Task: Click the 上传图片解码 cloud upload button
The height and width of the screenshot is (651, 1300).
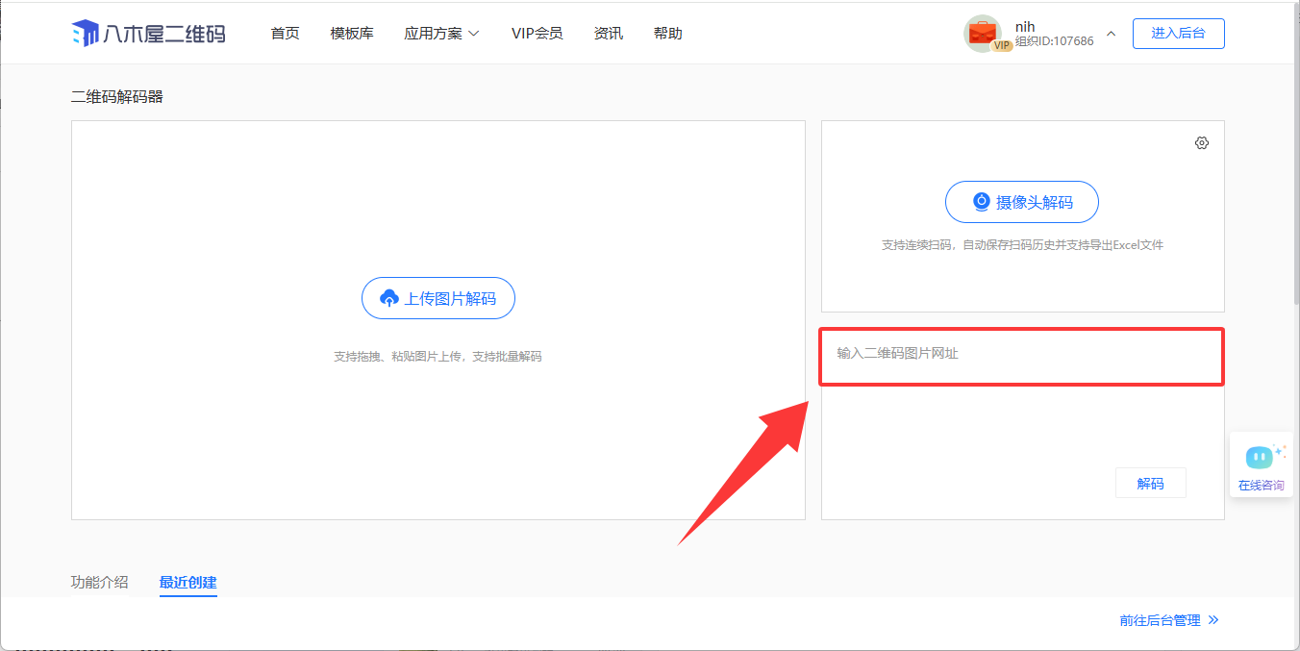Action: tap(437, 298)
